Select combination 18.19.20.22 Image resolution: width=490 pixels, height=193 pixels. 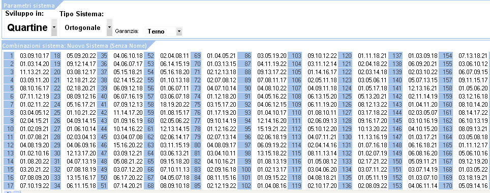click(x=175, y=105)
